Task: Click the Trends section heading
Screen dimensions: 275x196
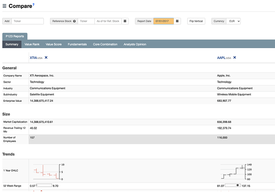Action: tap(8, 154)
